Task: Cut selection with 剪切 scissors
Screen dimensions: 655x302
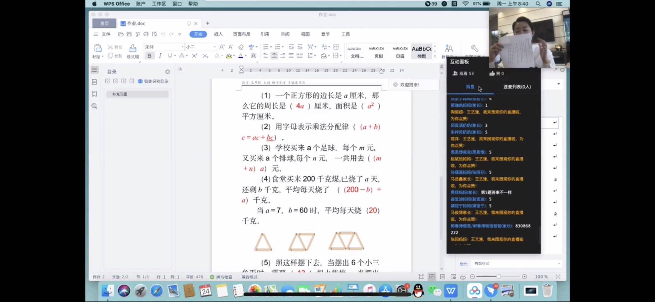Action: click(115, 47)
